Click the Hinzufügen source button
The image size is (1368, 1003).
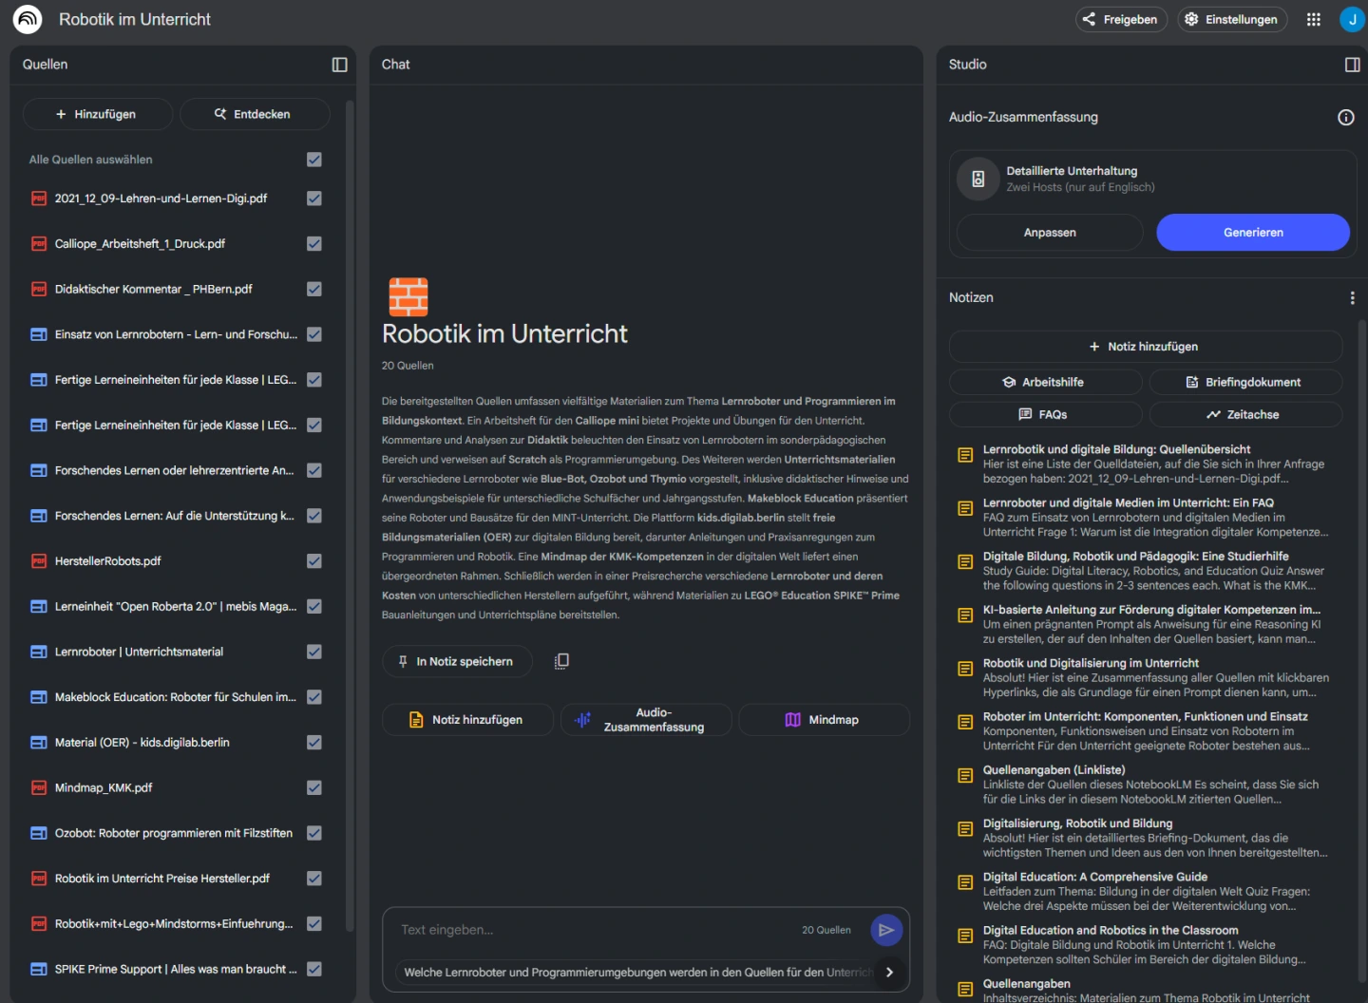[97, 114]
